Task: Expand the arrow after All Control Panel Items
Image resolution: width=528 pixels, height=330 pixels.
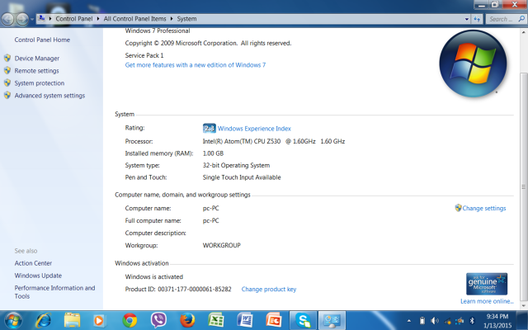Action: coord(172,19)
